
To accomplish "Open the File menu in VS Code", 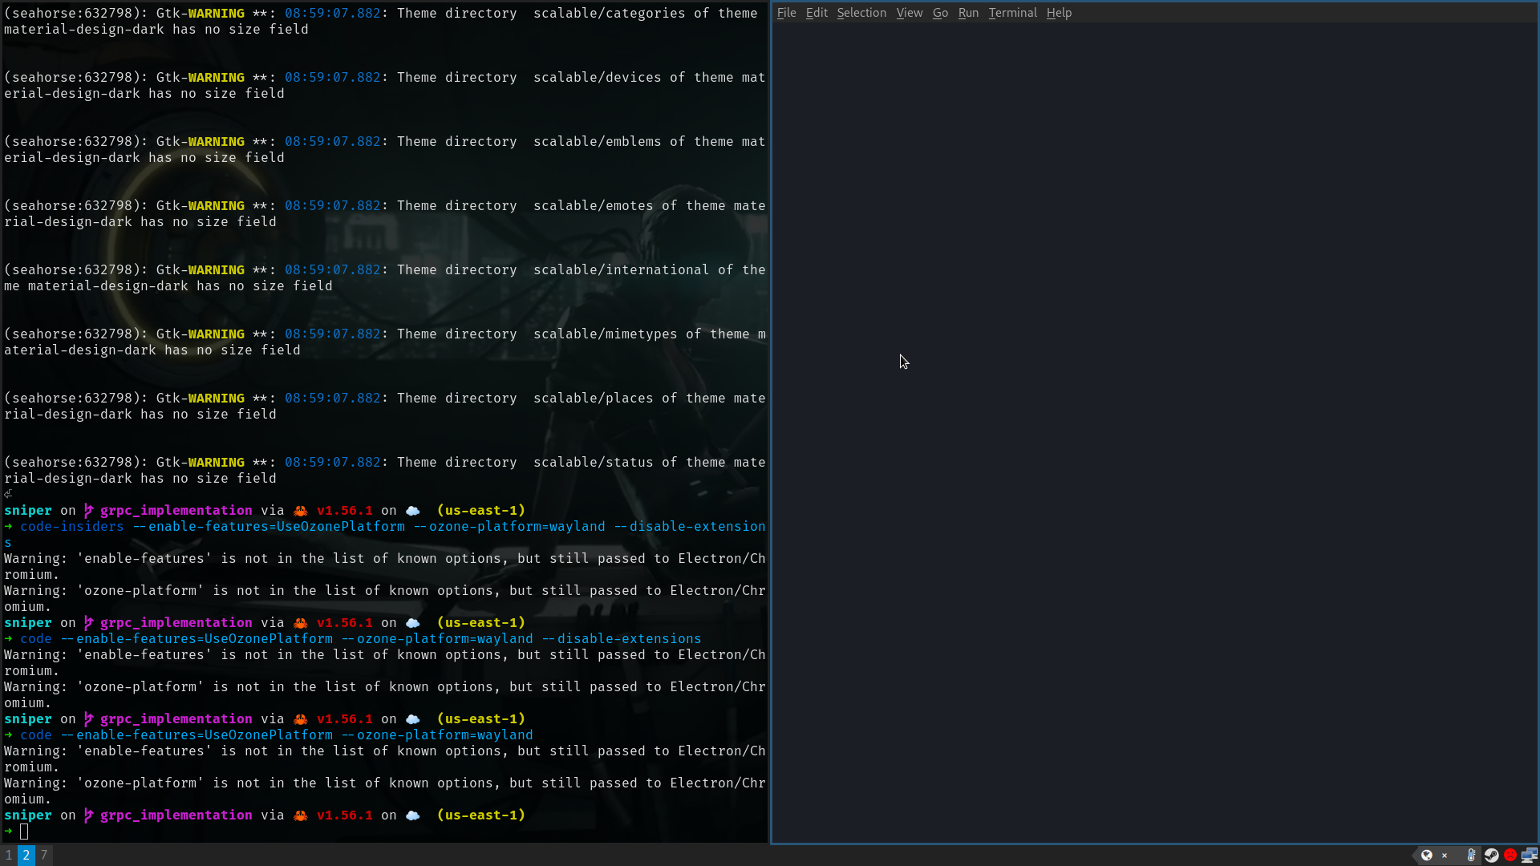I will tap(785, 13).
